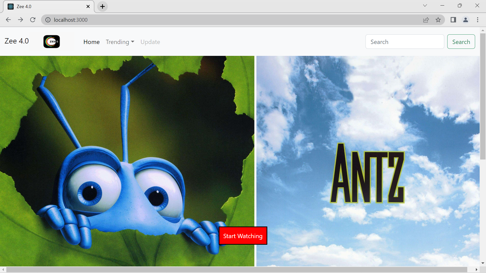Click the scroll up arrow
The height and width of the screenshot is (273, 486).
pos(483,30)
